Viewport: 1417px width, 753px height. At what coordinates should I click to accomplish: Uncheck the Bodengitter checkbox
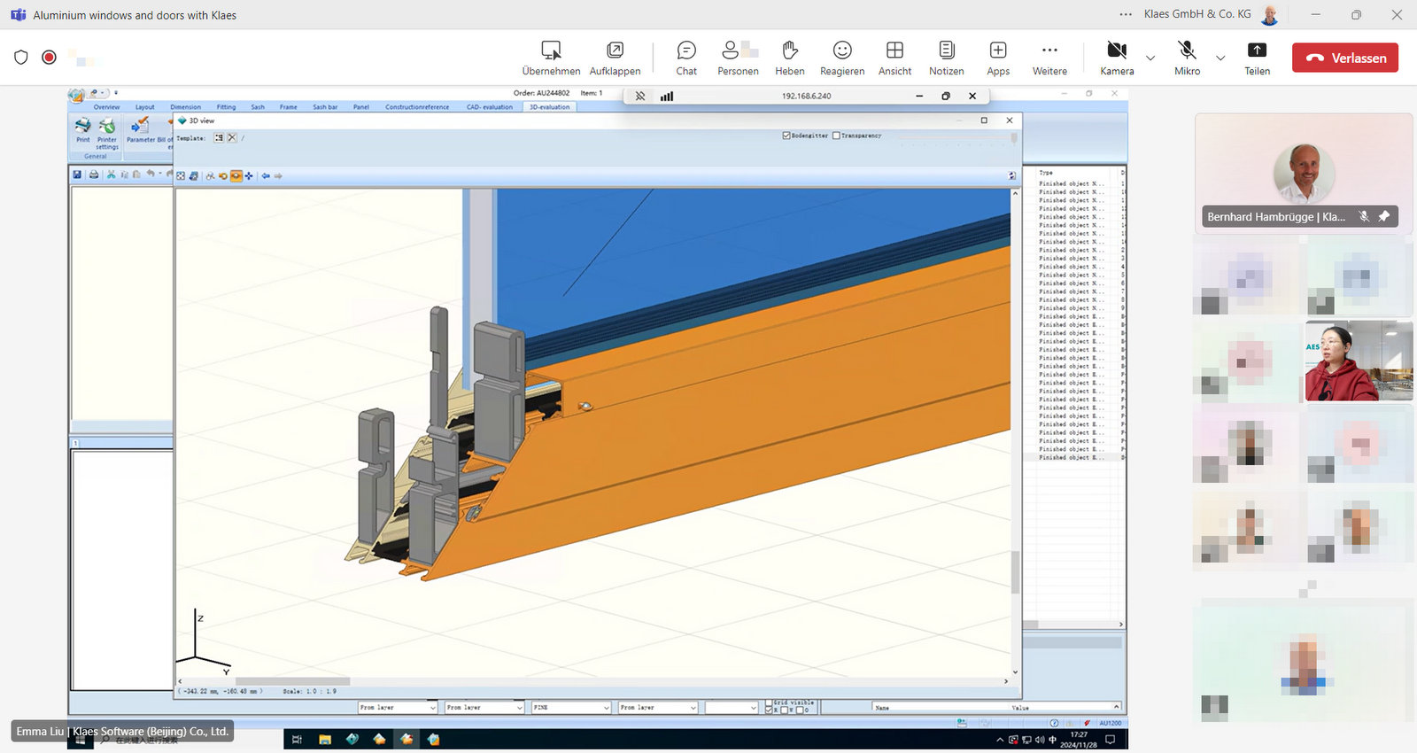point(786,136)
